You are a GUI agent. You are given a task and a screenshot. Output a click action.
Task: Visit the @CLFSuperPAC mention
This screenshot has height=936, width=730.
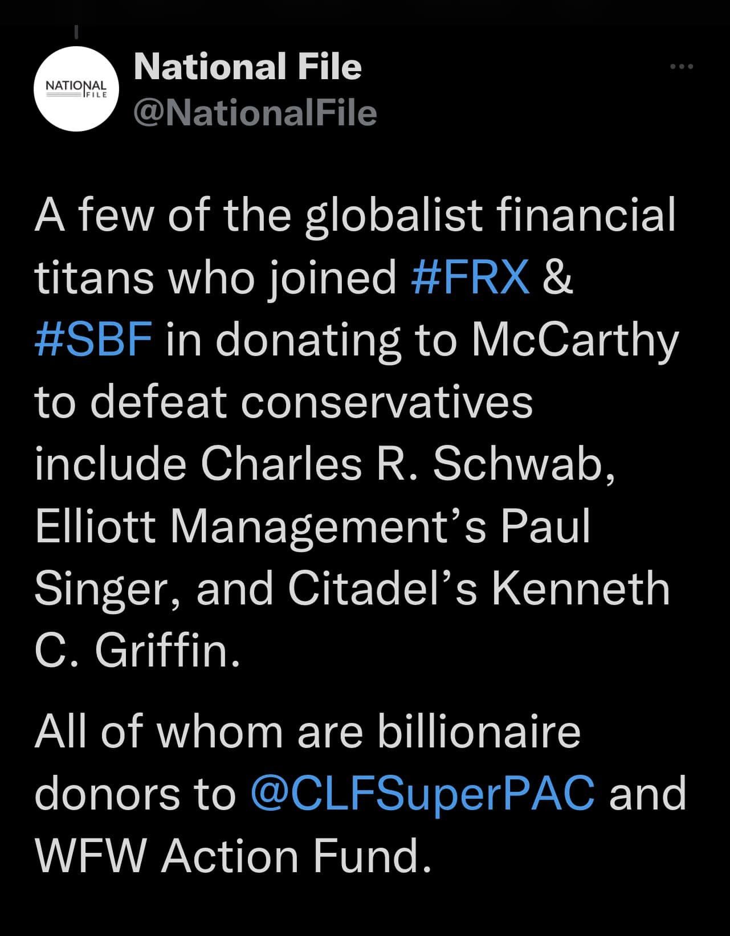click(422, 793)
